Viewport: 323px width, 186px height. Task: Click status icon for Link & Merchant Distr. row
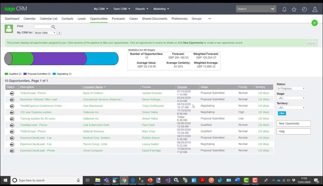click(x=12, y=125)
